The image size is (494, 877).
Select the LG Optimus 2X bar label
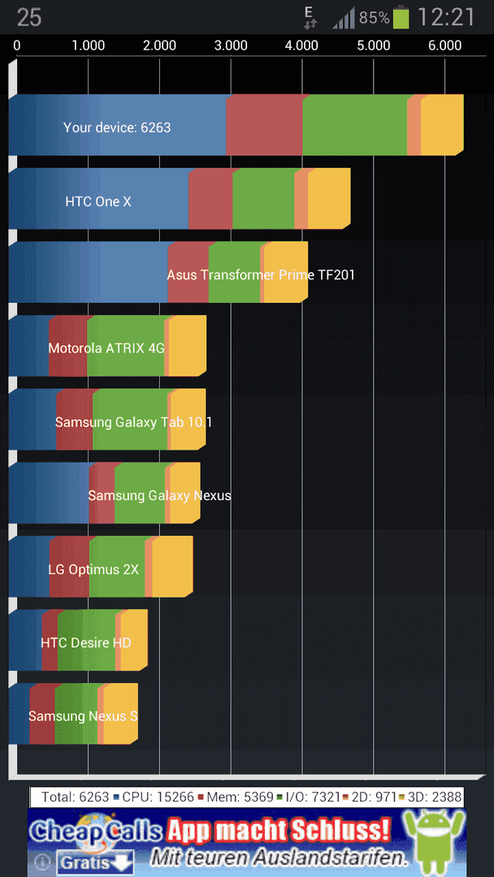93,569
